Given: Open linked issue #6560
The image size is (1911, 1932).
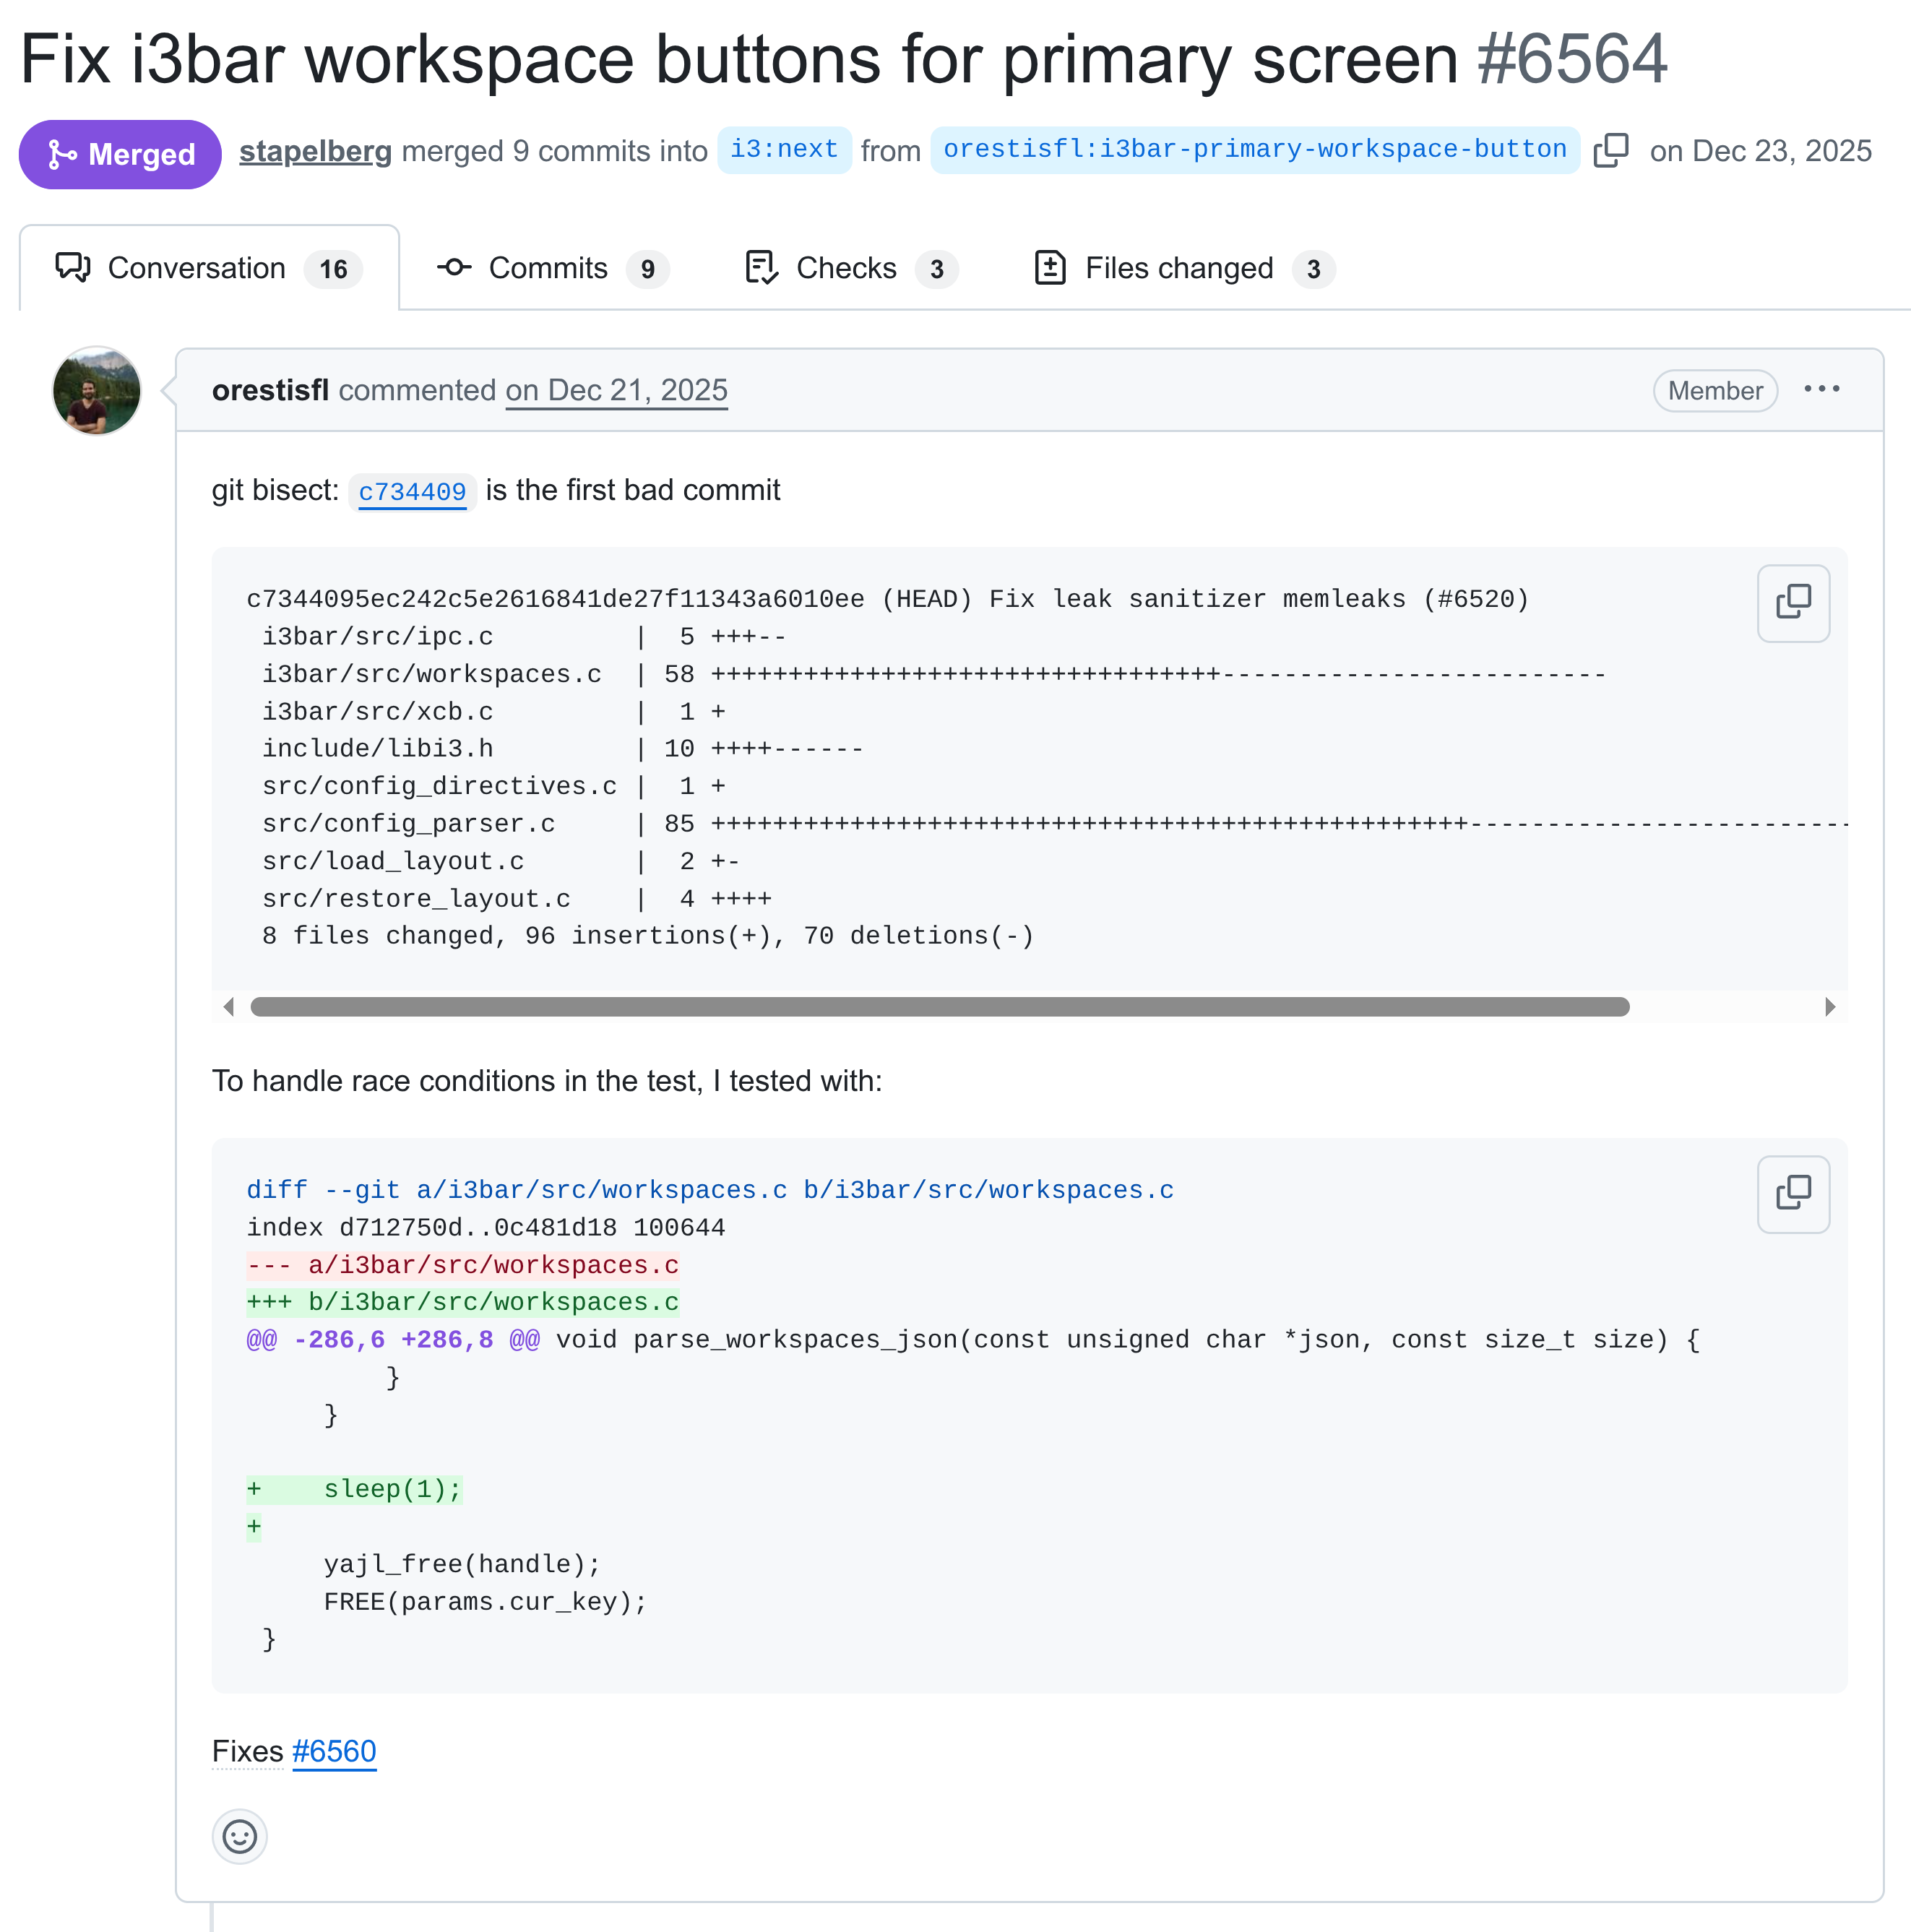Looking at the screenshot, I should pyautogui.click(x=334, y=1751).
